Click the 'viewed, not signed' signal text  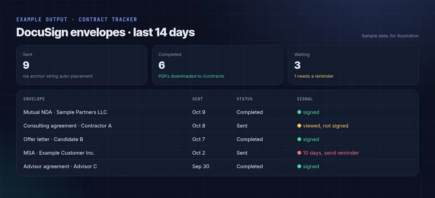point(326,126)
